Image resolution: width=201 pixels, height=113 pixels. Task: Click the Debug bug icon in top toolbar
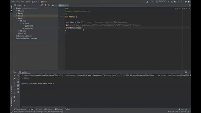tap(172, 2)
